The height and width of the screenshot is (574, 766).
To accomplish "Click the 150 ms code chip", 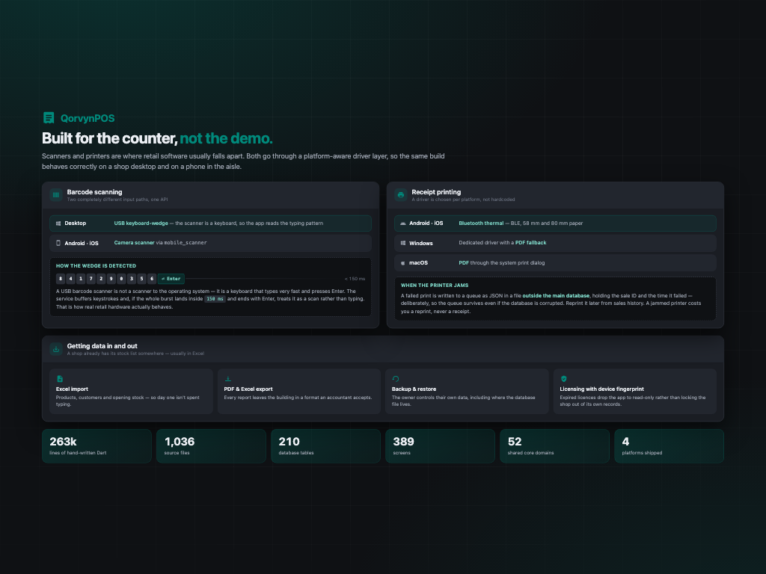I will click(215, 299).
